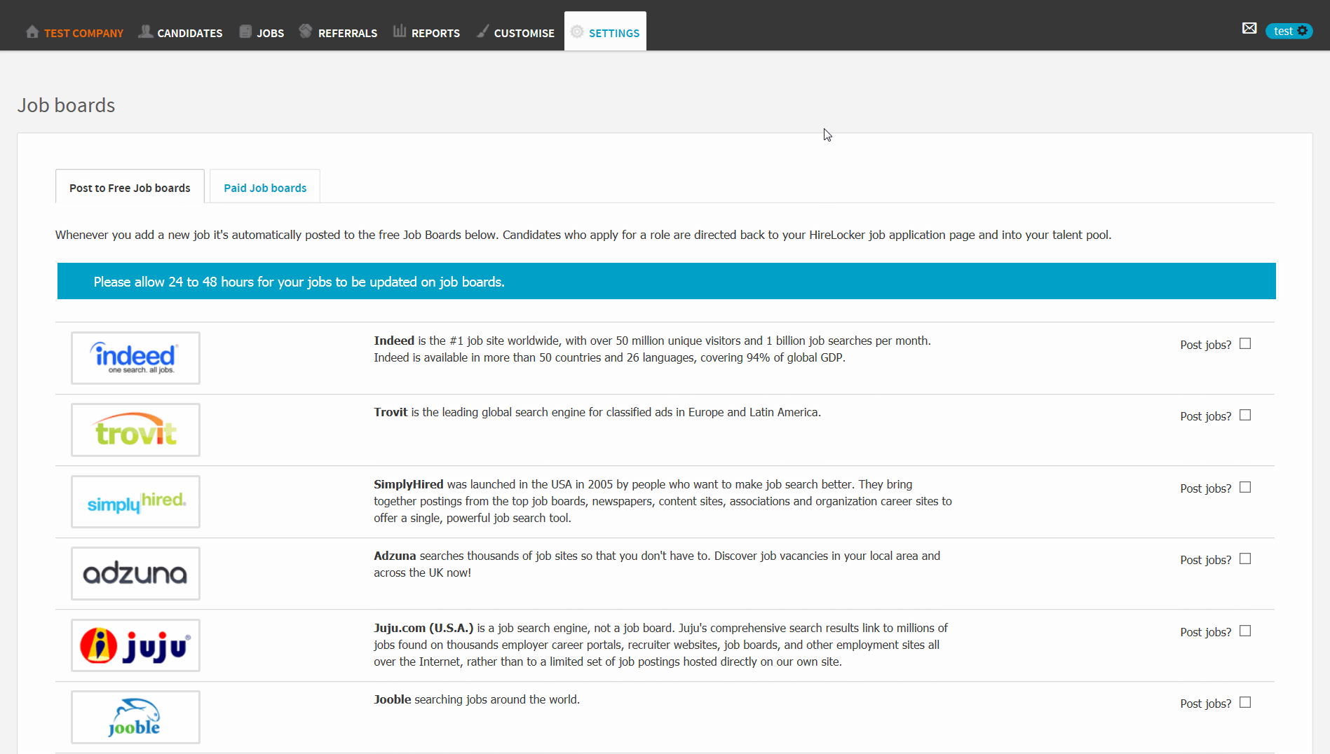Open Reports using the bar chart icon
1330x754 pixels.
click(400, 31)
